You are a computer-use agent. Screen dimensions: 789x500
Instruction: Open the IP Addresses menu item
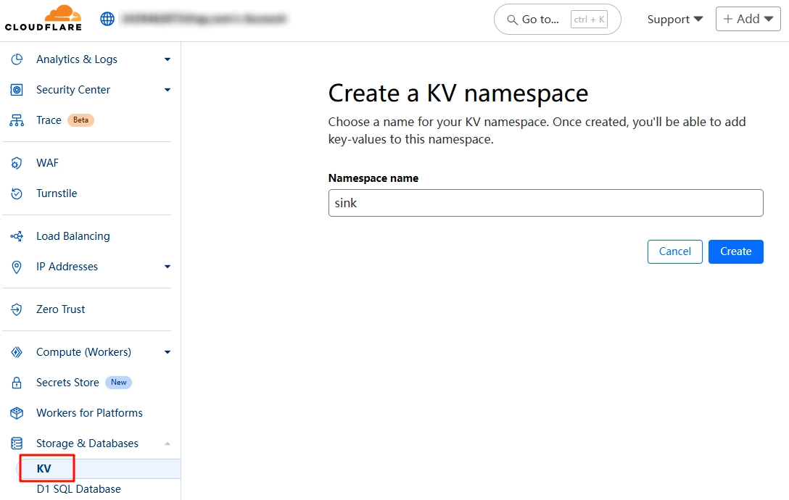pyautogui.click(x=67, y=267)
